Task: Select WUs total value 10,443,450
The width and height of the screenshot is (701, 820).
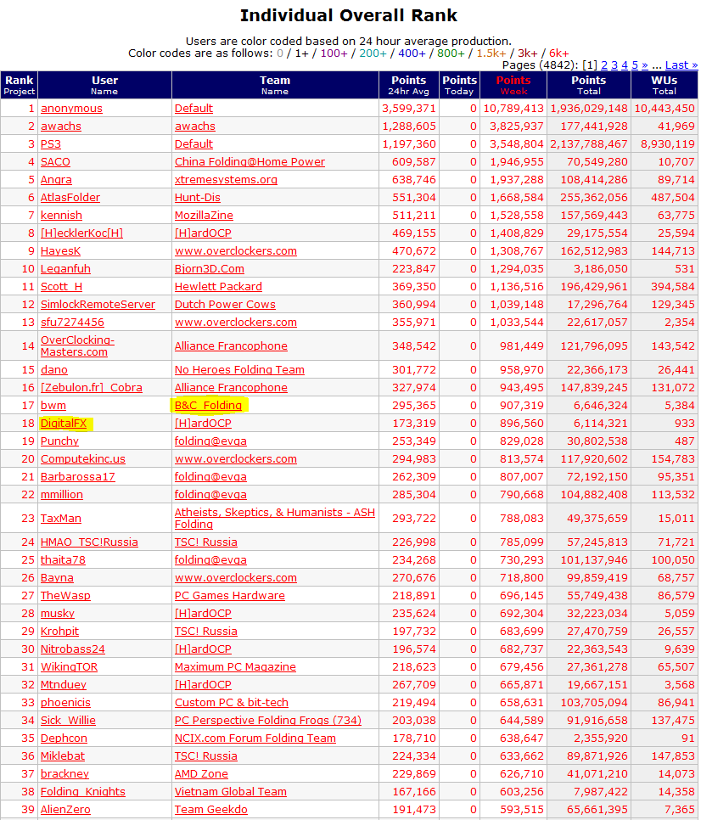Action: tap(665, 109)
